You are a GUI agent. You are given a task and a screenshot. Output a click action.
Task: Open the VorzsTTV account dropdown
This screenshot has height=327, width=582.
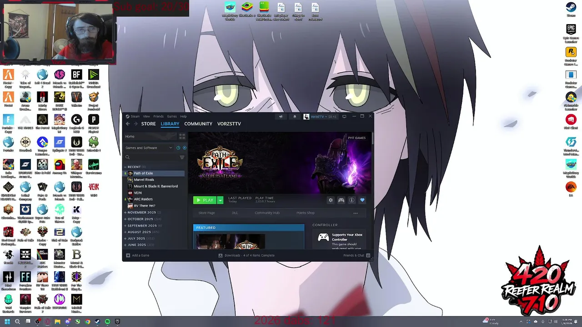(321, 117)
